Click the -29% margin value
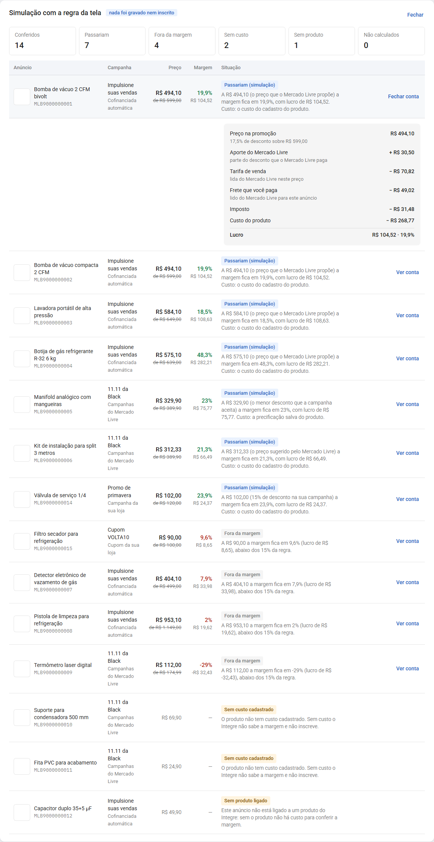 tap(206, 665)
